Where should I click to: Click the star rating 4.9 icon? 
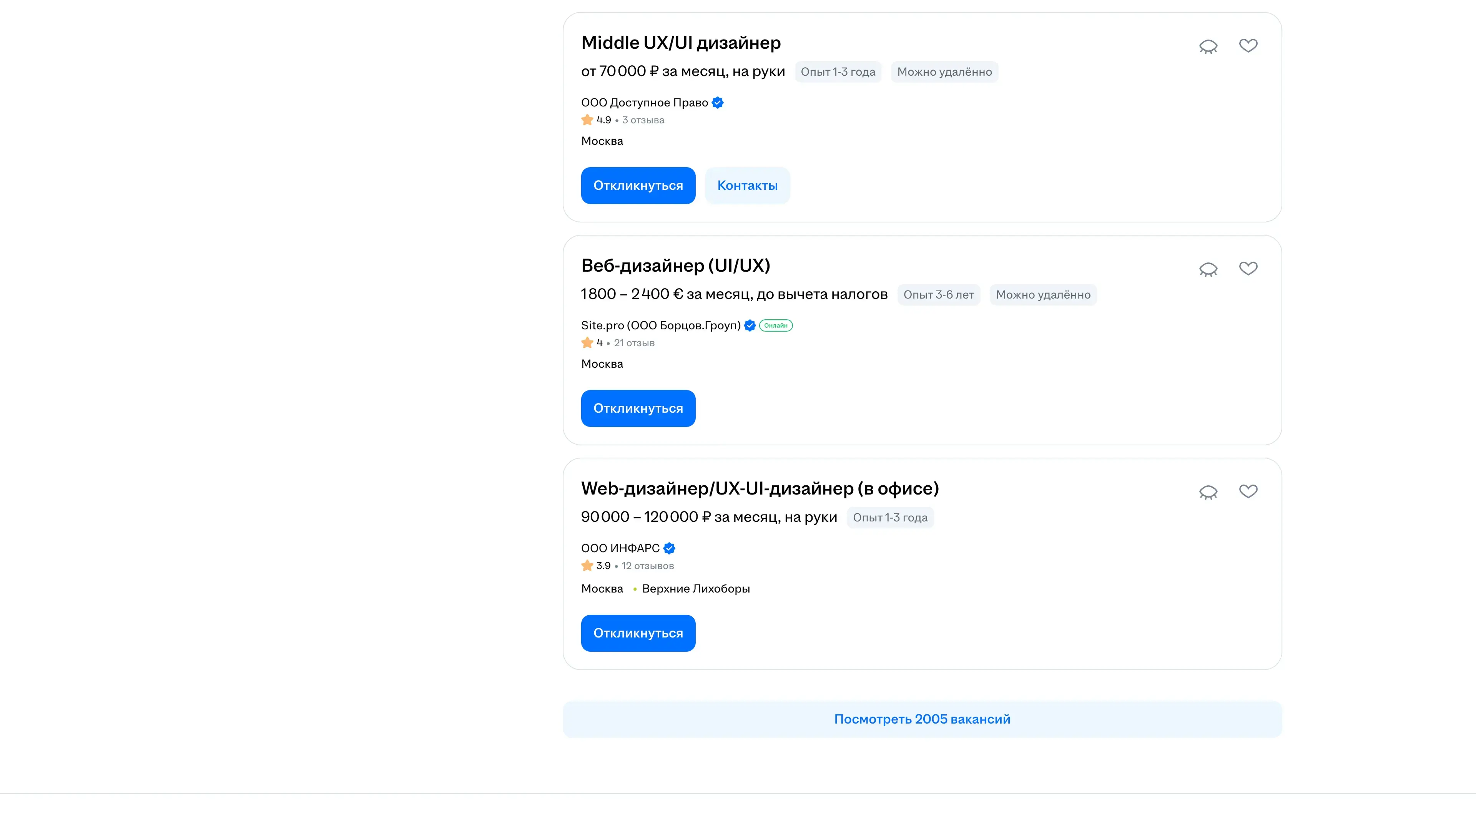point(587,120)
